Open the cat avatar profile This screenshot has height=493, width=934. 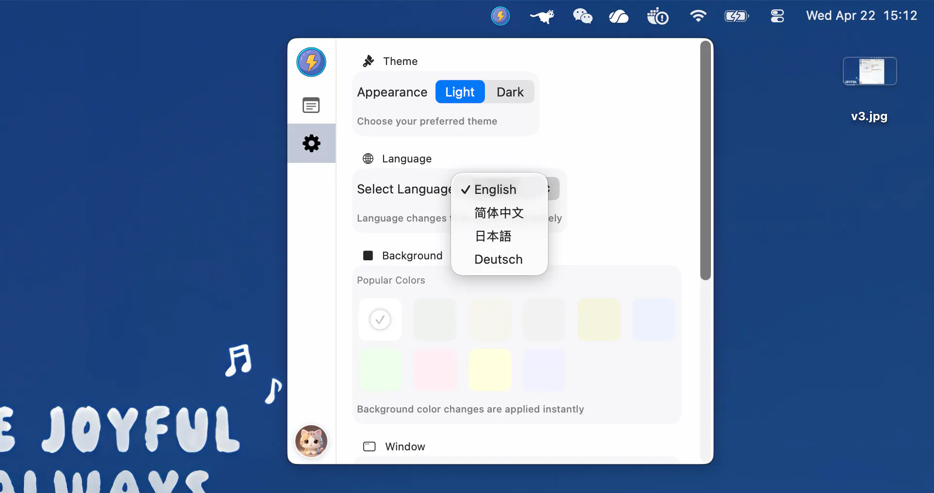click(311, 441)
